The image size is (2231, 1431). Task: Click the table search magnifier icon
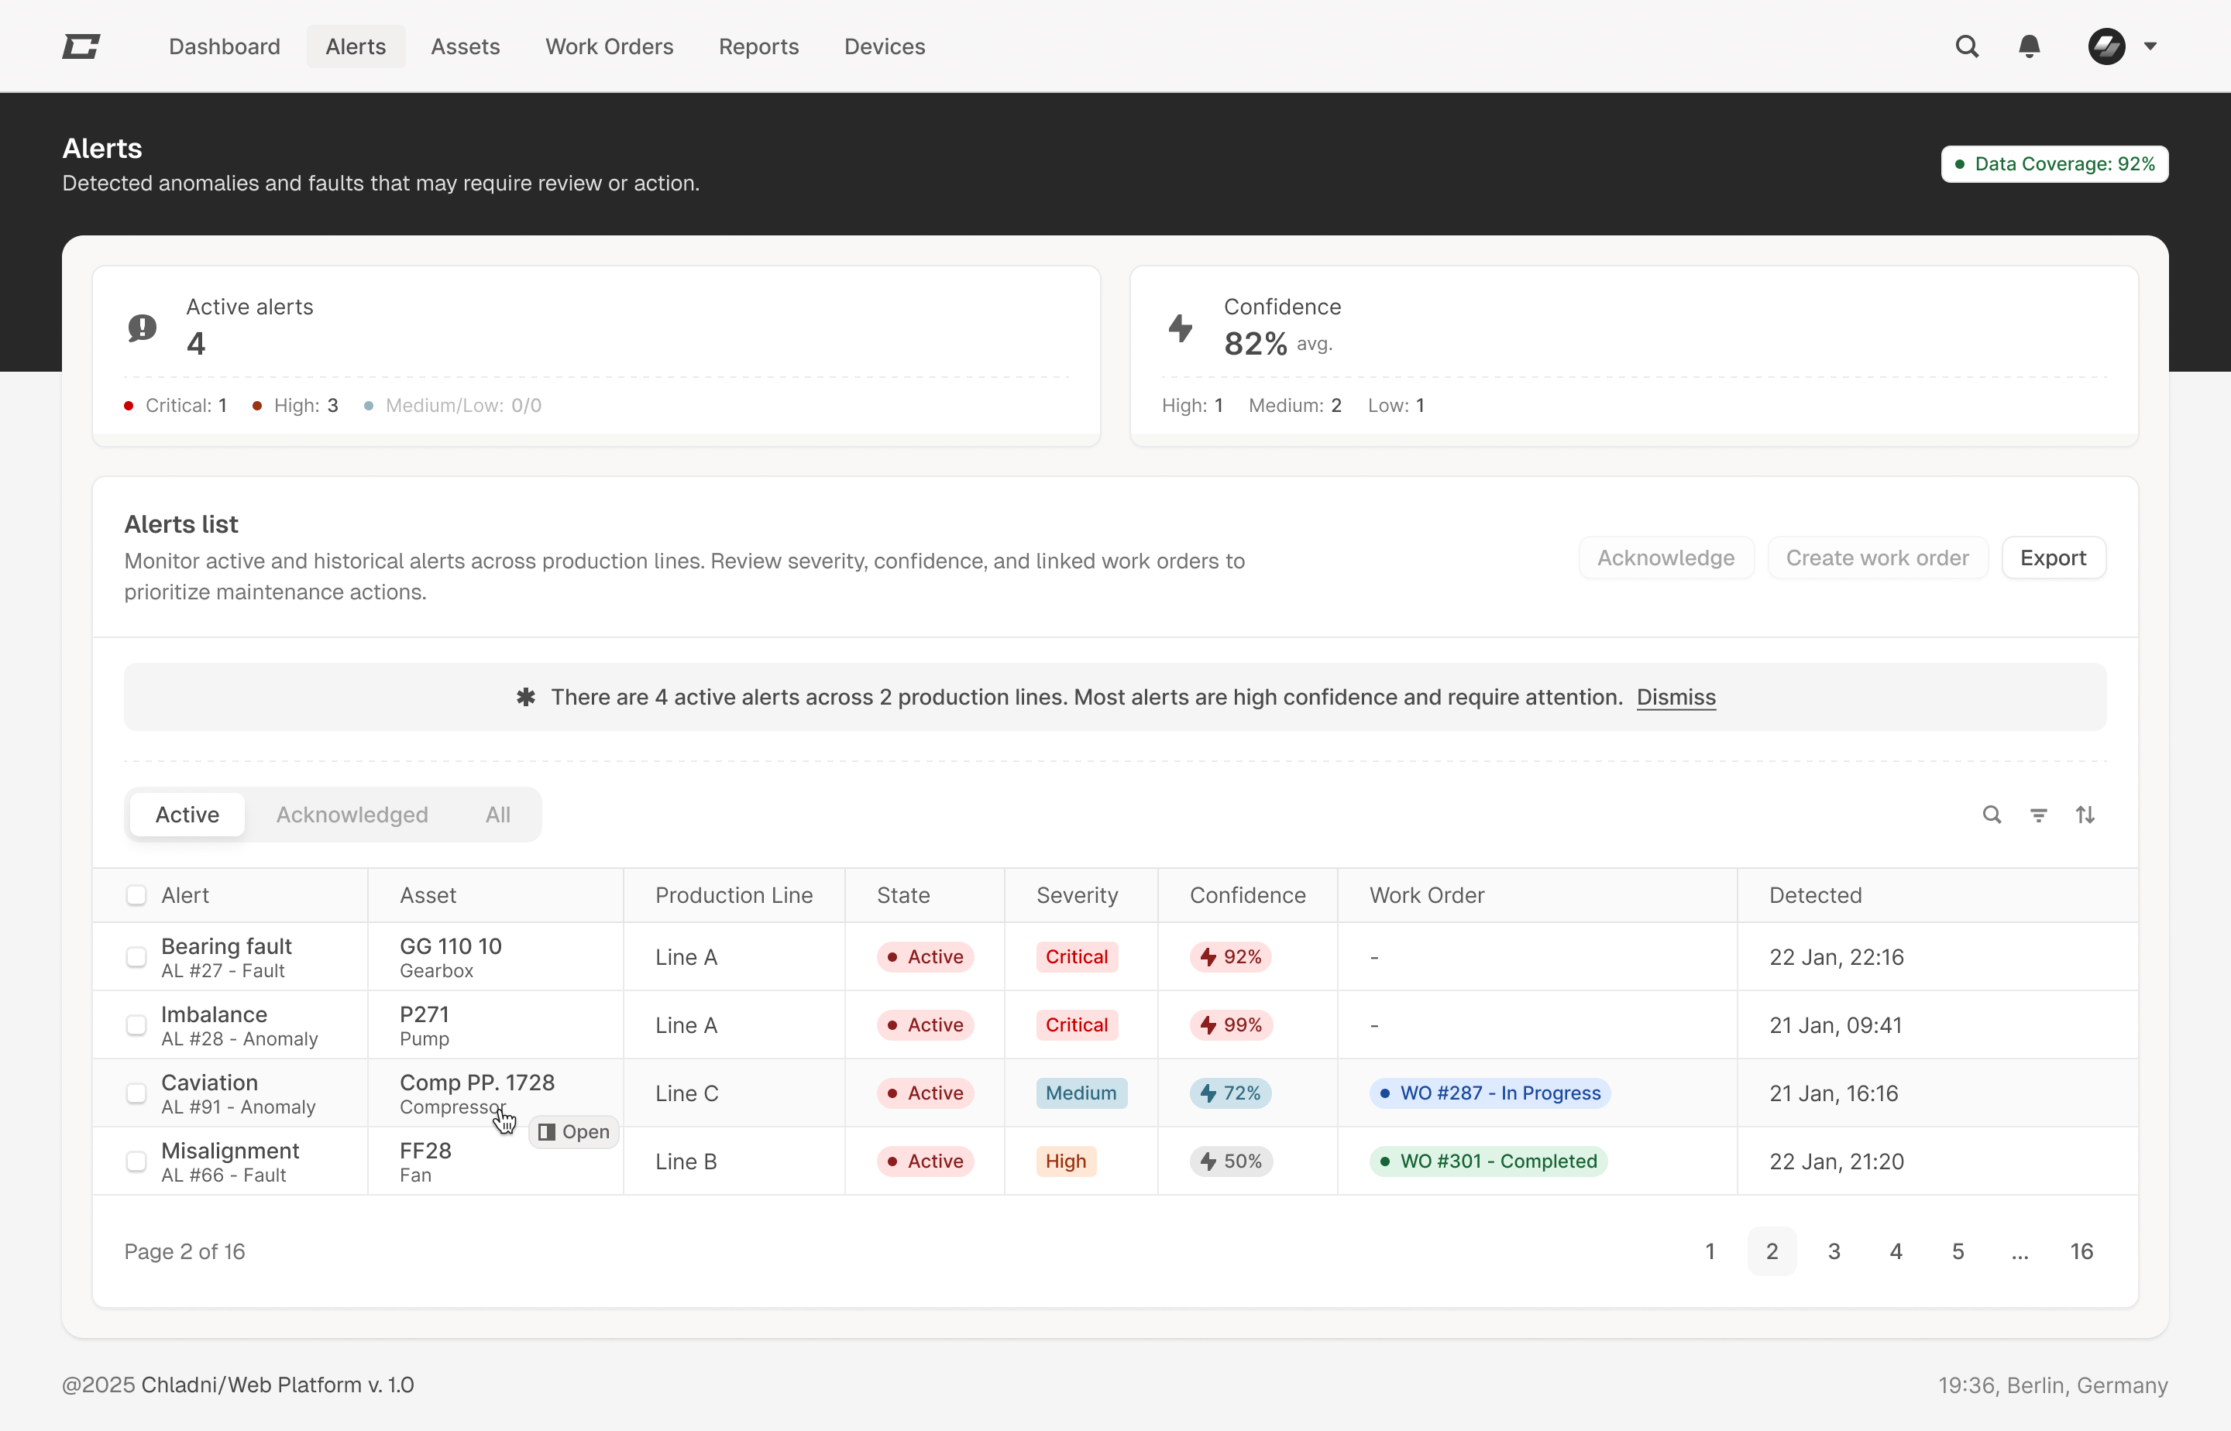(x=1991, y=815)
